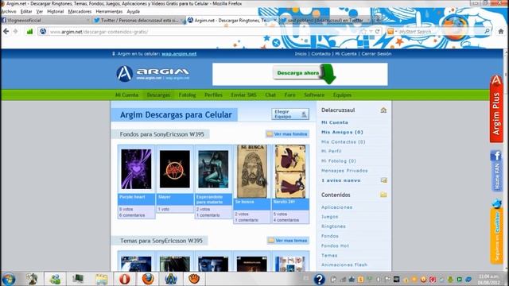This screenshot has height=286, width=509.
Task: Open Equipos nav item
Action: 342,95
